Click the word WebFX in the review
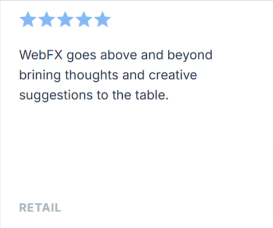This screenshot has height=228, width=273. [41, 55]
